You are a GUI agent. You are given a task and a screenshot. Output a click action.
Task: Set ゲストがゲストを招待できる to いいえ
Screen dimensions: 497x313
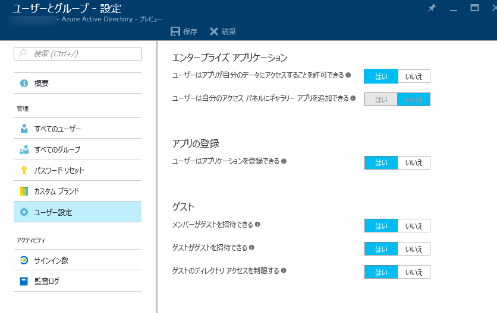point(414,248)
